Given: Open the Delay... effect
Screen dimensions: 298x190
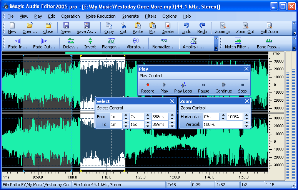Looking at the screenshot, I should (70, 43).
